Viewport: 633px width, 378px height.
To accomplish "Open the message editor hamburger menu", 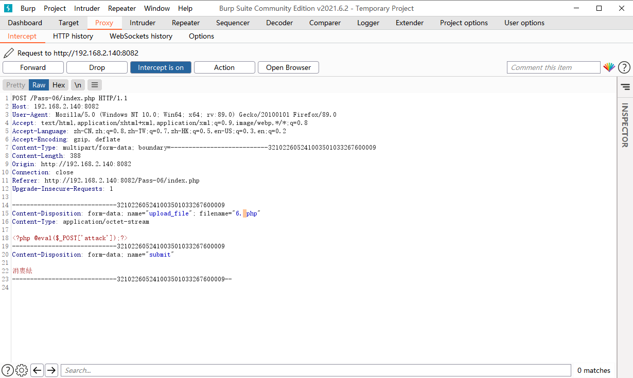I will (x=94, y=85).
